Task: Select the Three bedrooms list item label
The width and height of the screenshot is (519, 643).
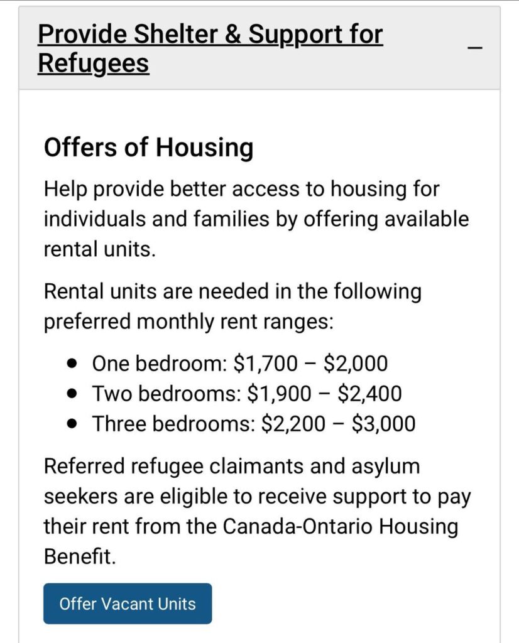Action: pos(173,423)
